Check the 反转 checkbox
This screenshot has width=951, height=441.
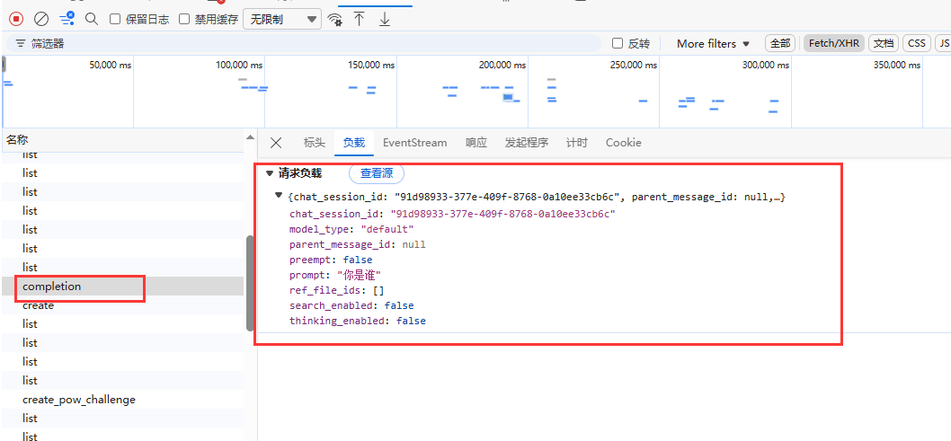pos(618,44)
